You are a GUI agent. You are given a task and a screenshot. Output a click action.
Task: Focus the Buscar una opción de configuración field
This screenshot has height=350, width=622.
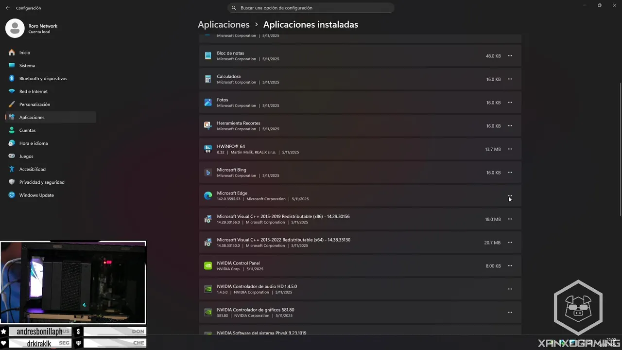311,8
